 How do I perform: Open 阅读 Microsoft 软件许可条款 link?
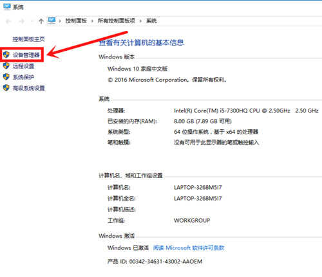tap(189, 248)
